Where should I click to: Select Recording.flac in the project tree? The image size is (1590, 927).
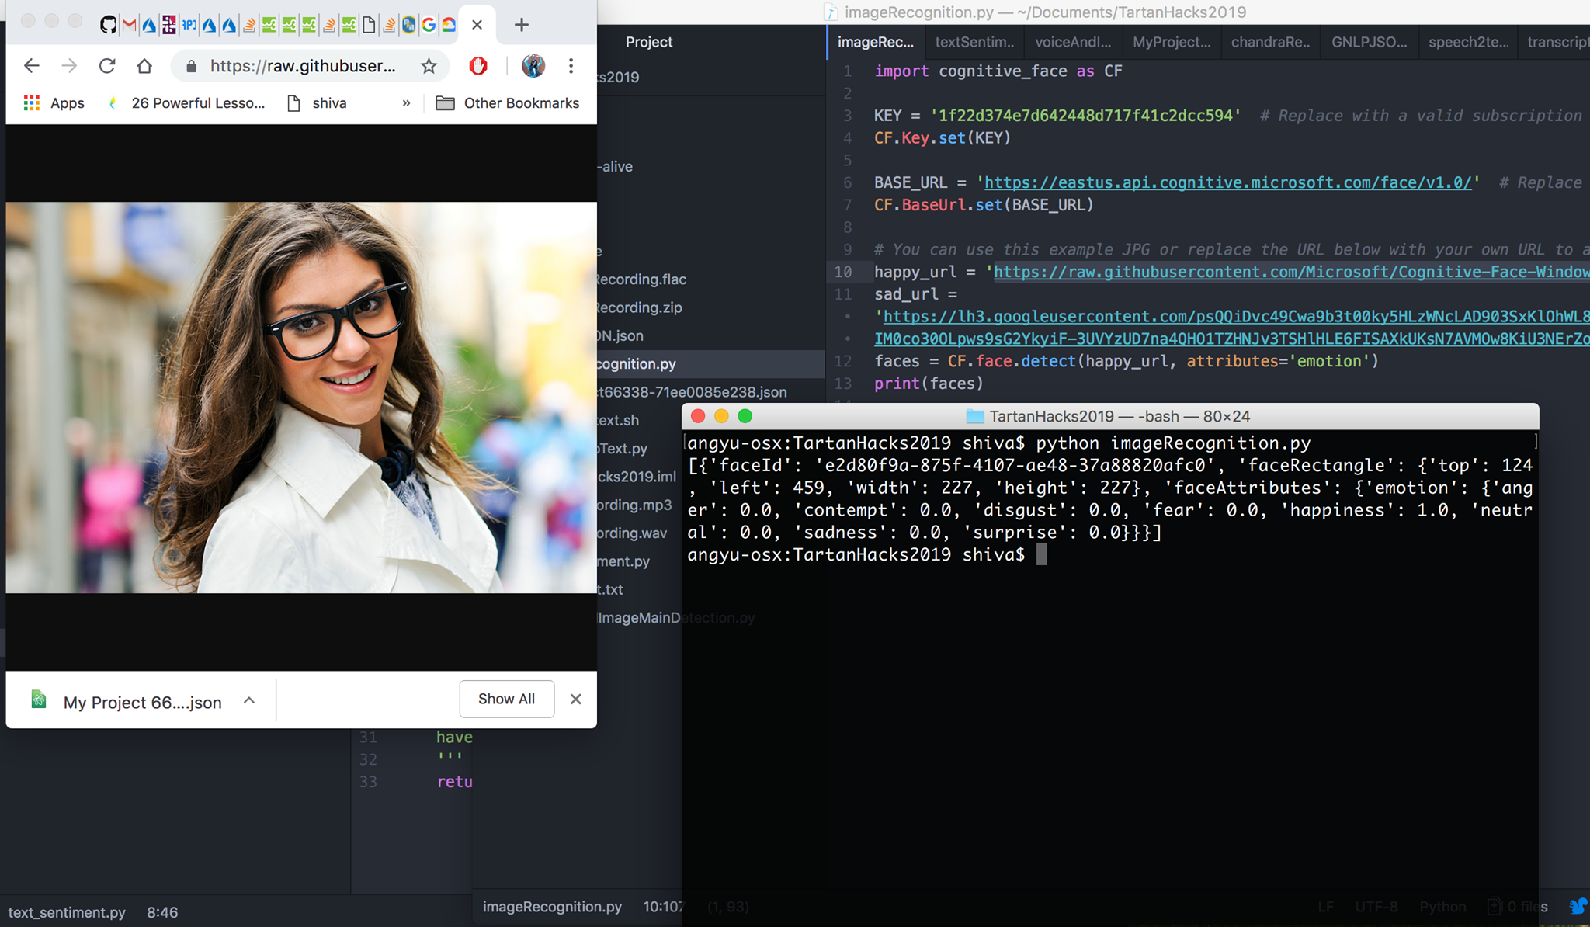[x=641, y=279]
